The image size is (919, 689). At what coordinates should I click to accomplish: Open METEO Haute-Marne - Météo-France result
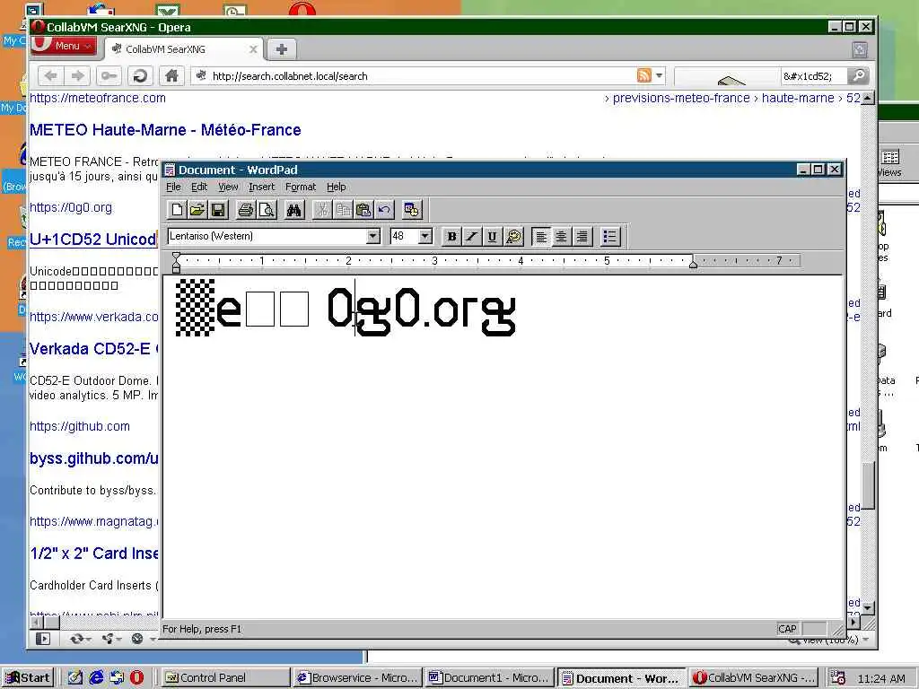tap(165, 130)
